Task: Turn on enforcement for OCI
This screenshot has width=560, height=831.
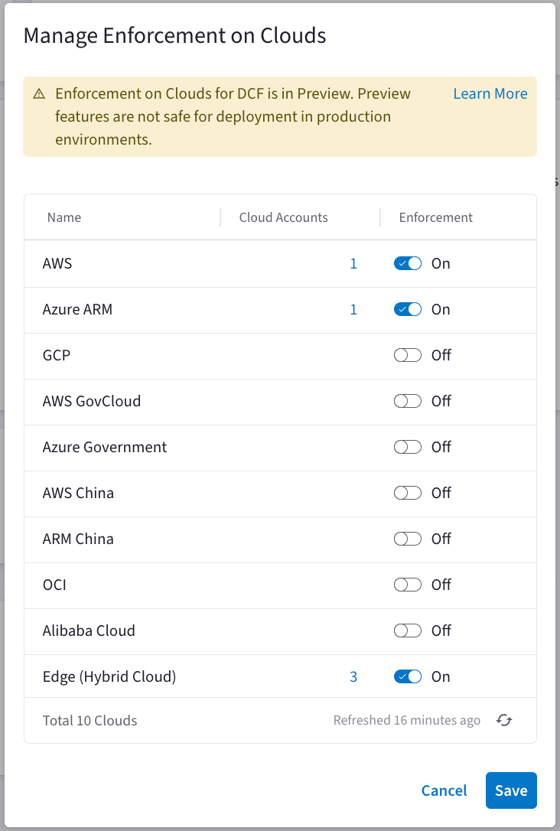Action: [x=407, y=584]
